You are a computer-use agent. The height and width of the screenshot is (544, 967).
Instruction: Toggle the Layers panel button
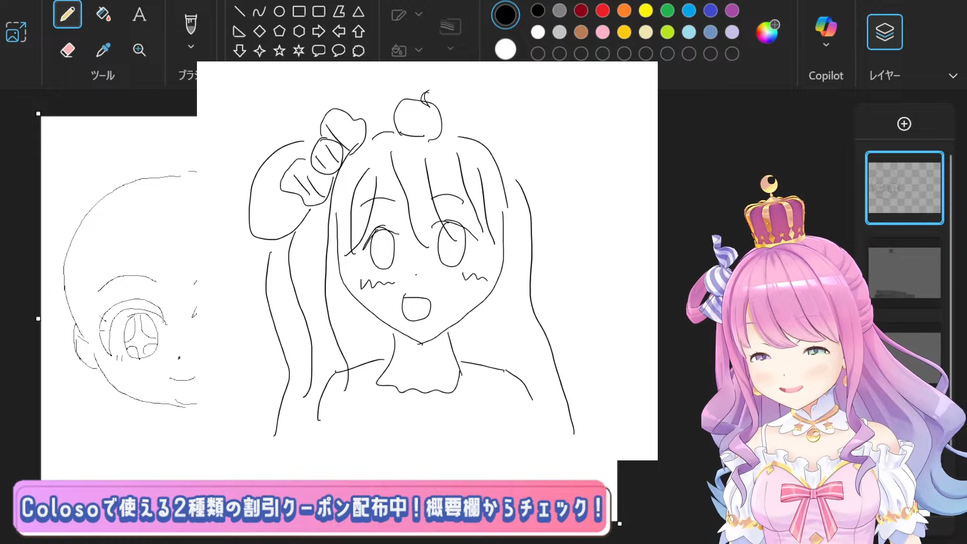(884, 32)
